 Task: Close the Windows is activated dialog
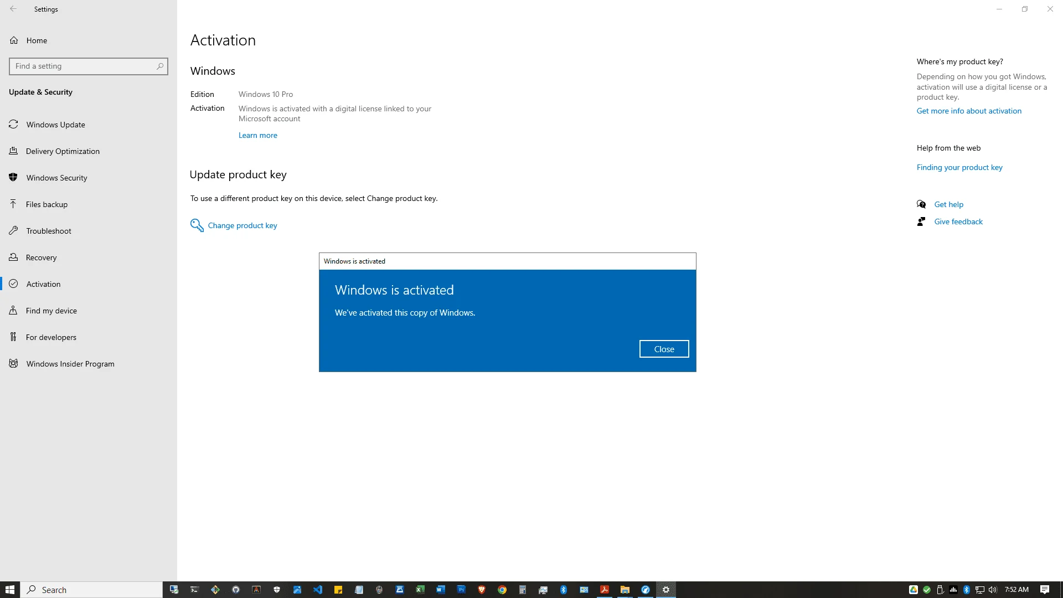[664, 349]
